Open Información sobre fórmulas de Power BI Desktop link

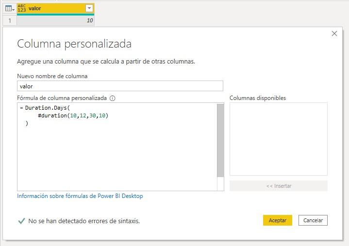click(80, 196)
